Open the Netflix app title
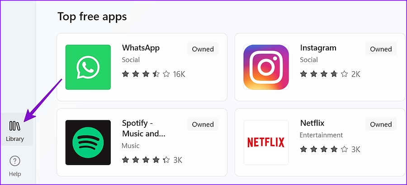Viewport: 407px width, 185px height. point(312,123)
